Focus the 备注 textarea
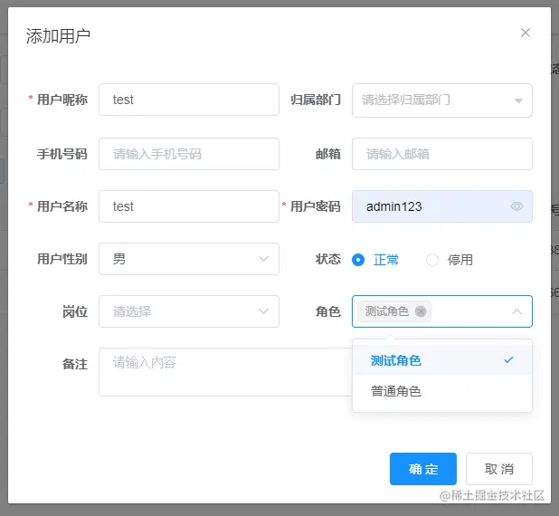The height and width of the screenshot is (516, 559). click(x=225, y=372)
